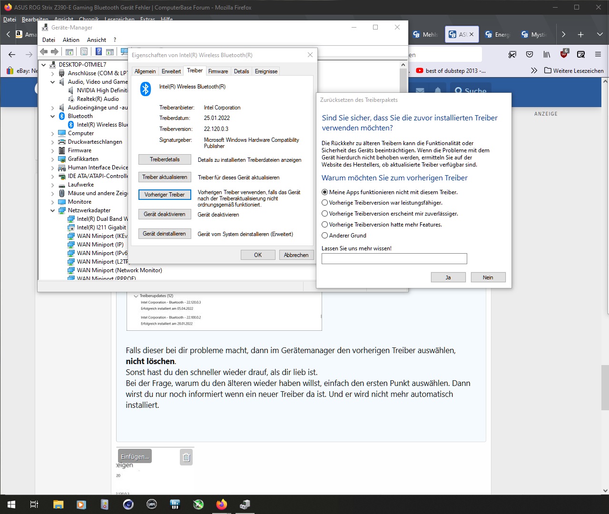
Task: Open the Firefox application menu (hamburger)
Action: click(598, 55)
